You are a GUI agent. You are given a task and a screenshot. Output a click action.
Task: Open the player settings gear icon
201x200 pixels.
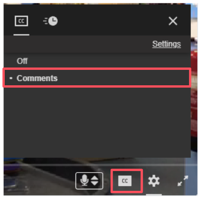154,181
